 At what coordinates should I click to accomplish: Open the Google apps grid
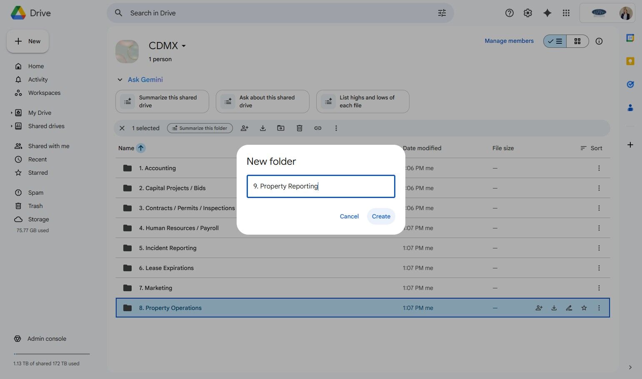566,13
